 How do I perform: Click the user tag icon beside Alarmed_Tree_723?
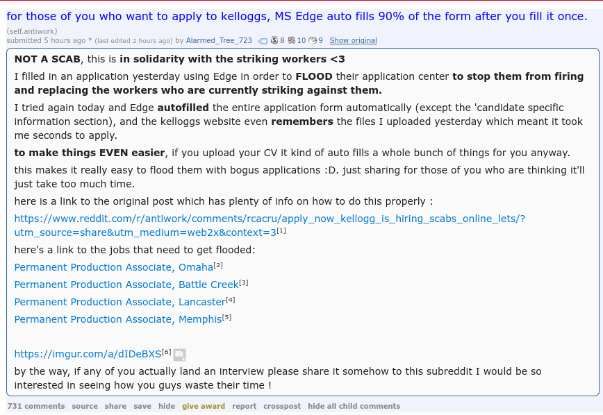263,41
